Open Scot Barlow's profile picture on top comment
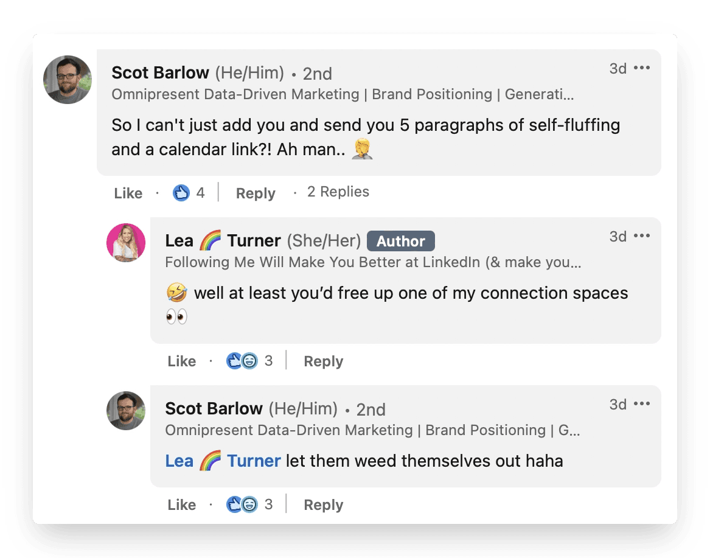Viewport: 710px width, 558px height. (x=68, y=80)
